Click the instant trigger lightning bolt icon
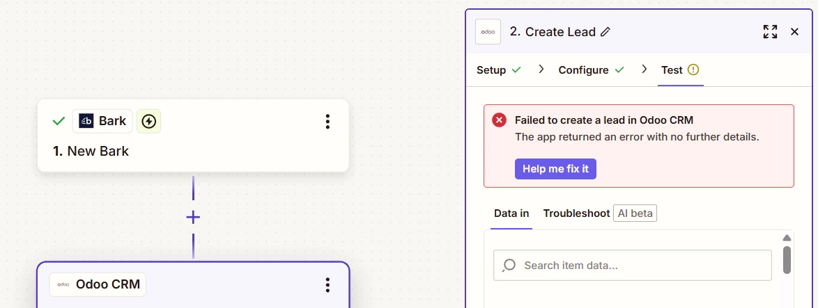The image size is (818, 308). (148, 121)
